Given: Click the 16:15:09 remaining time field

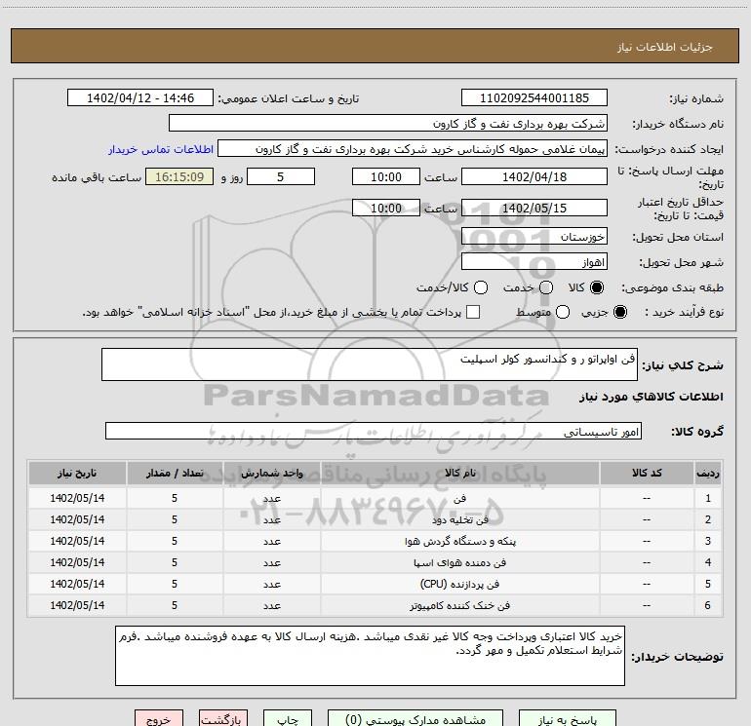Looking at the screenshot, I should pyautogui.click(x=179, y=176).
